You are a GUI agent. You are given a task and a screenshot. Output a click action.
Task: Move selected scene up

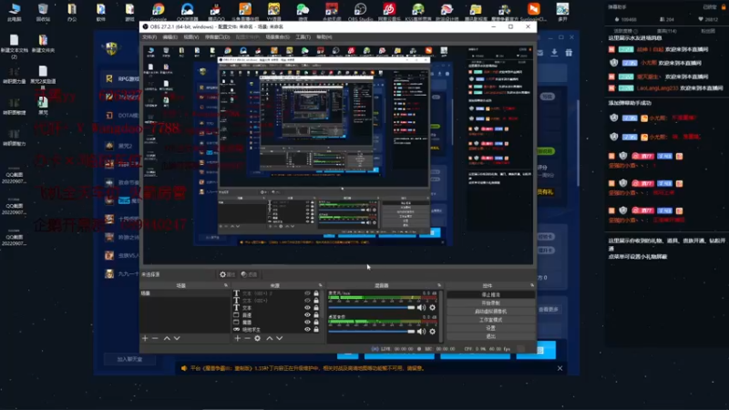[167, 338]
